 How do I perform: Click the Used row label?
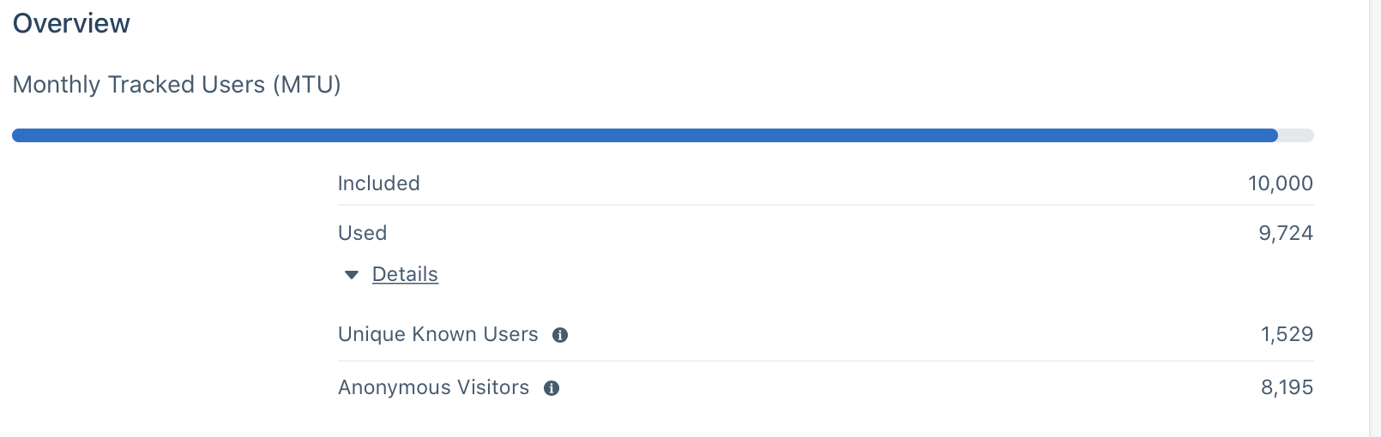(362, 233)
